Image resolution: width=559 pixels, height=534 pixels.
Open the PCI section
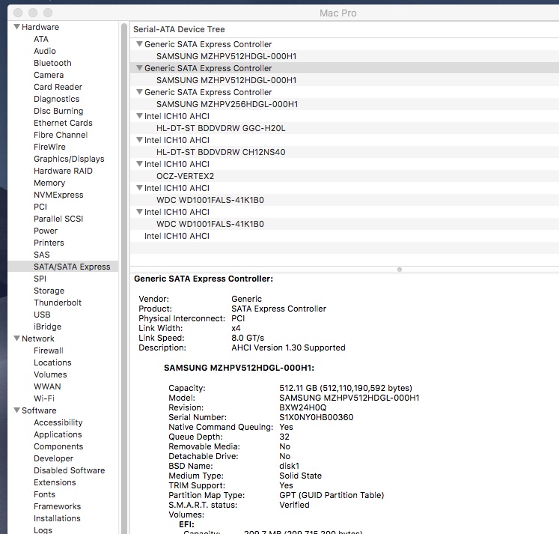coord(40,207)
